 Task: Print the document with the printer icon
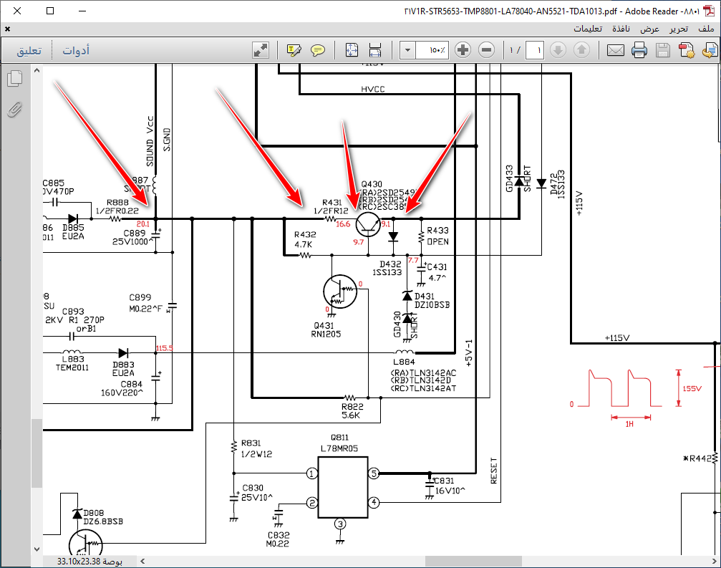point(639,50)
